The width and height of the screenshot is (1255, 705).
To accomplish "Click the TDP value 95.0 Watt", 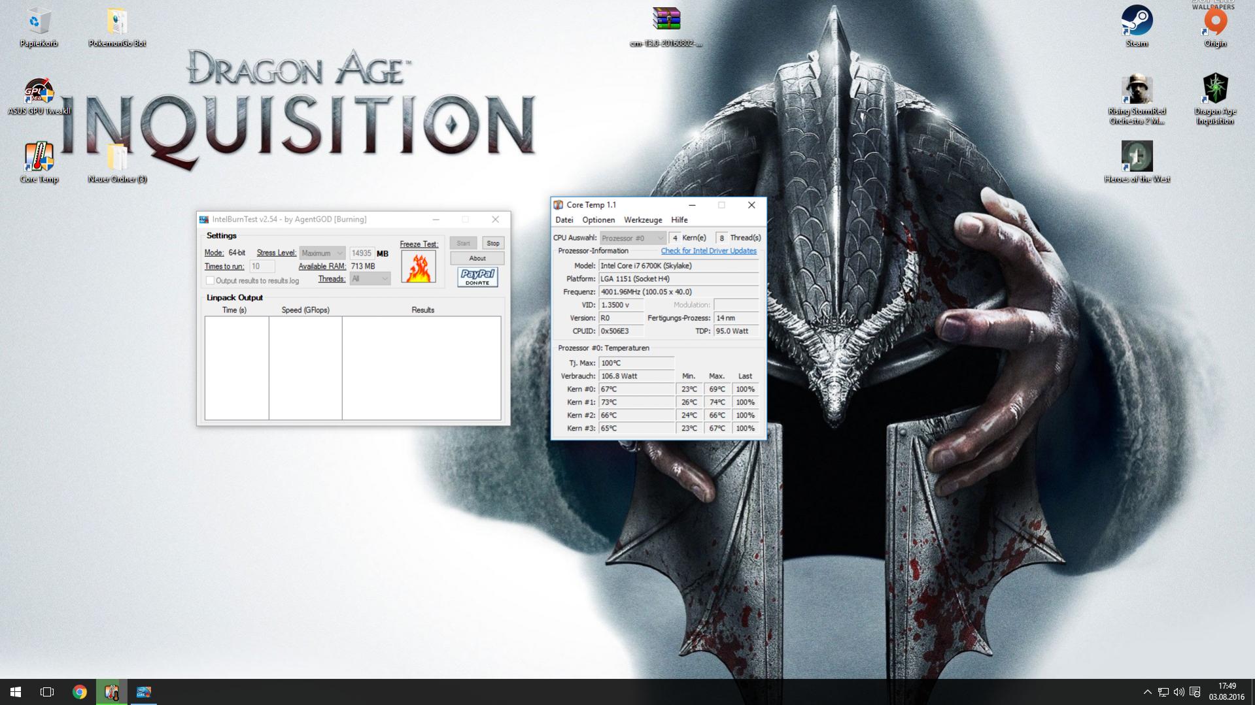I will (736, 331).
